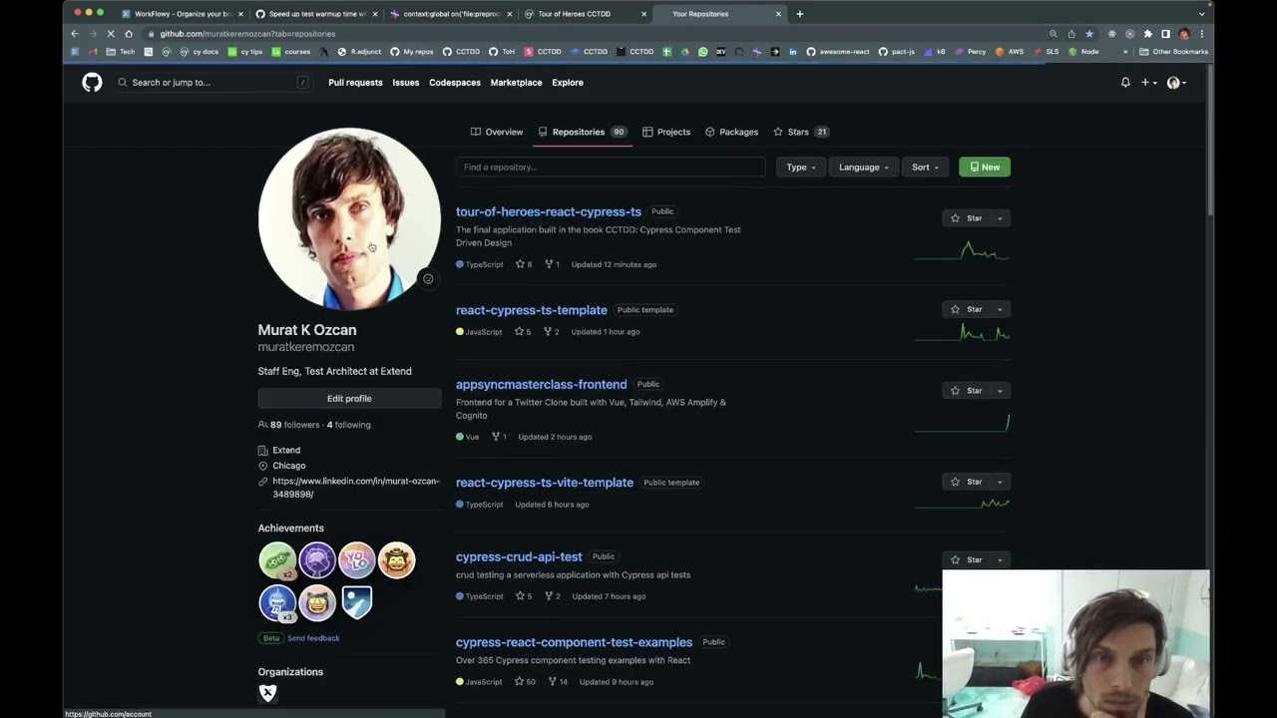1277x718 pixels.
Task: Open the notifications bell
Action: pyautogui.click(x=1125, y=83)
